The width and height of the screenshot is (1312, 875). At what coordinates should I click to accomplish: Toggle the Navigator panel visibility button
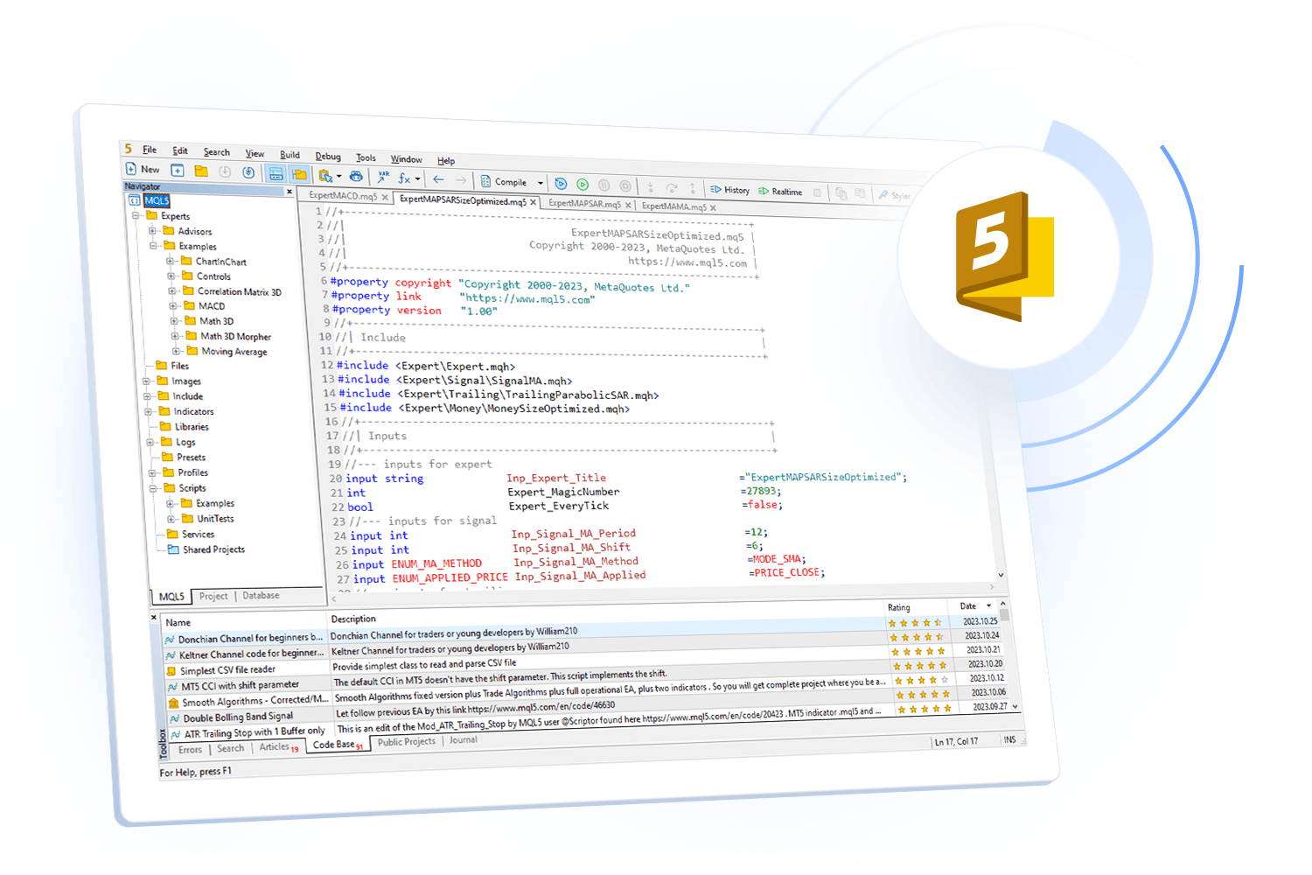(x=276, y=173)
